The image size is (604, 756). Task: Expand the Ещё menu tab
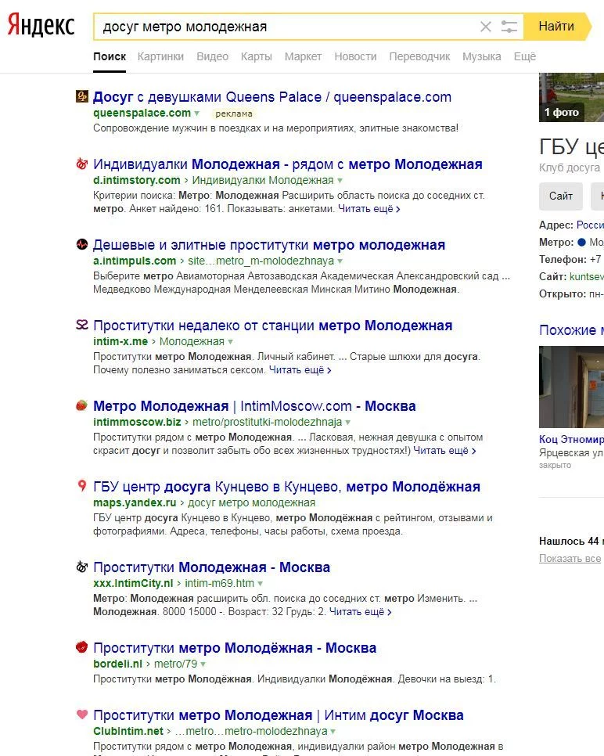pos(524,56)
